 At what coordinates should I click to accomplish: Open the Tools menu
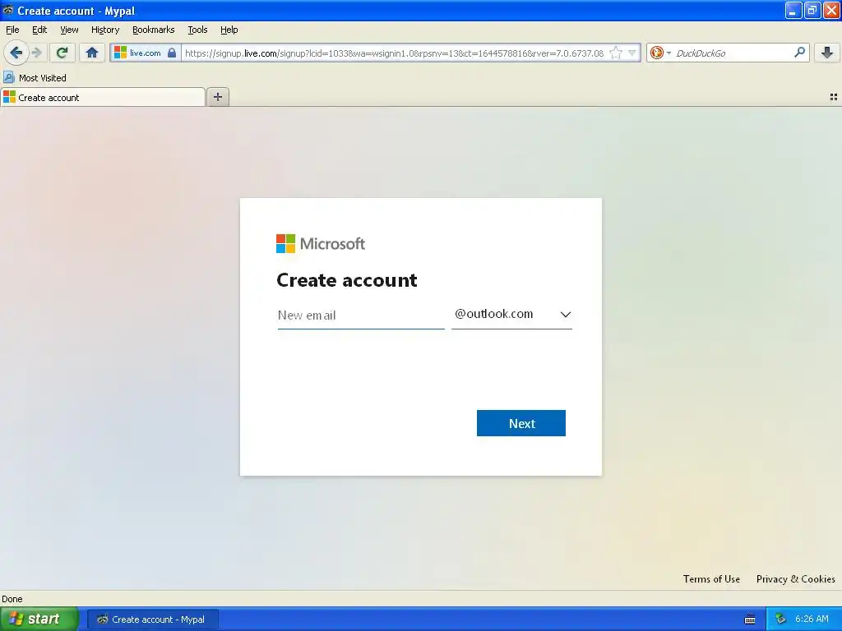tap(197, 30)
